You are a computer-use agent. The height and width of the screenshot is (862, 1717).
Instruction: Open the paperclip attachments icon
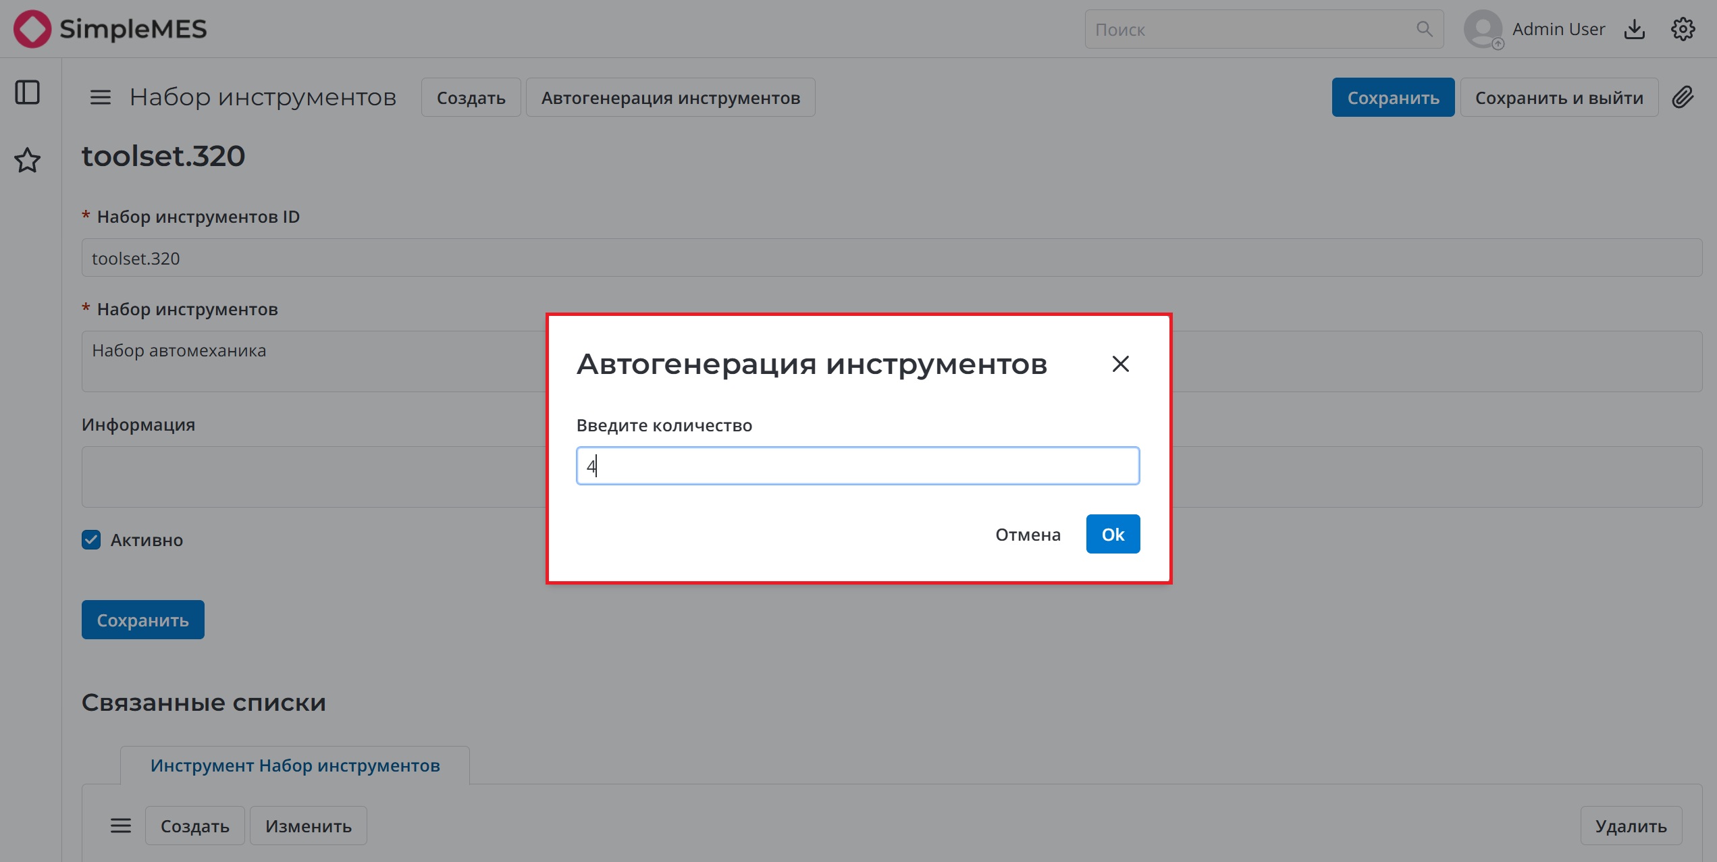click(x=1683, y=97)
